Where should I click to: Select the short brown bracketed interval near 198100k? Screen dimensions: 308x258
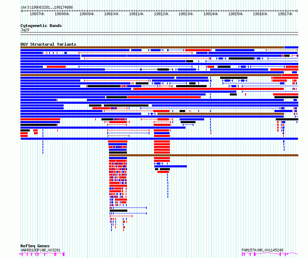tap(118, 136)
